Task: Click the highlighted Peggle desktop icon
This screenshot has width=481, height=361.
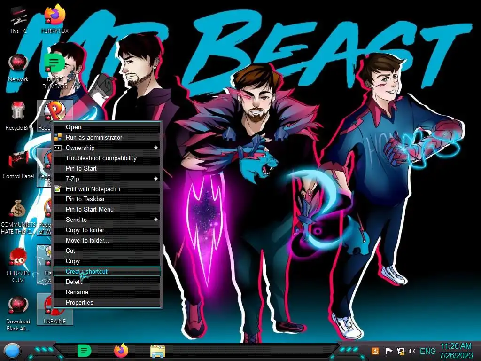Action: click(x=54, y=111)
